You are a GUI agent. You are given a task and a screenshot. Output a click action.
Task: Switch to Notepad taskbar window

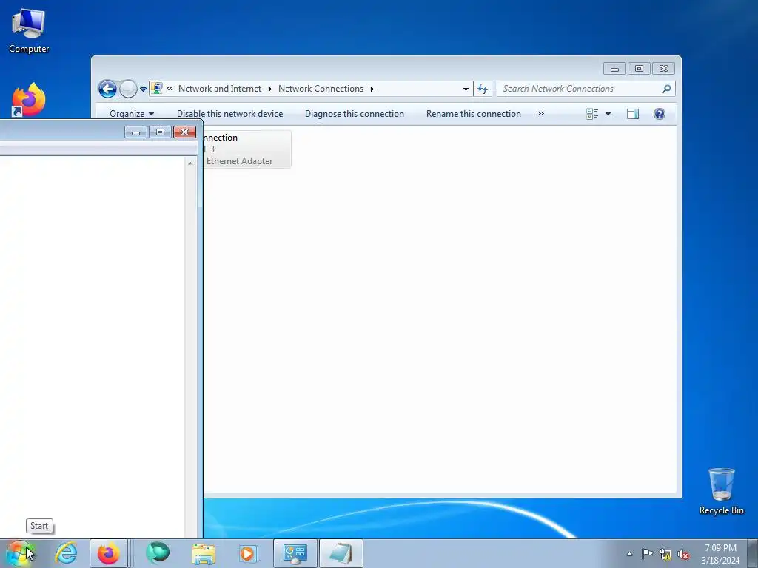pos(341,553)
